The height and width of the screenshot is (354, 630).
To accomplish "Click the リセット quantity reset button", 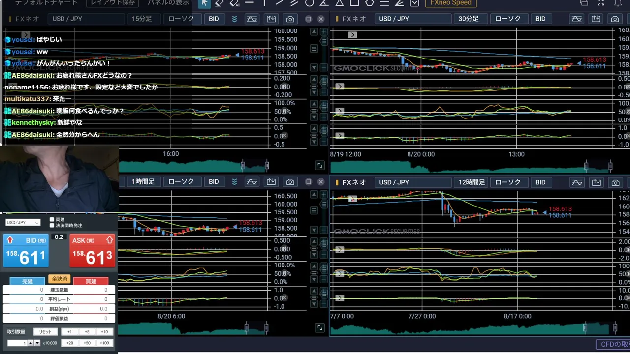I will [45, 332].
